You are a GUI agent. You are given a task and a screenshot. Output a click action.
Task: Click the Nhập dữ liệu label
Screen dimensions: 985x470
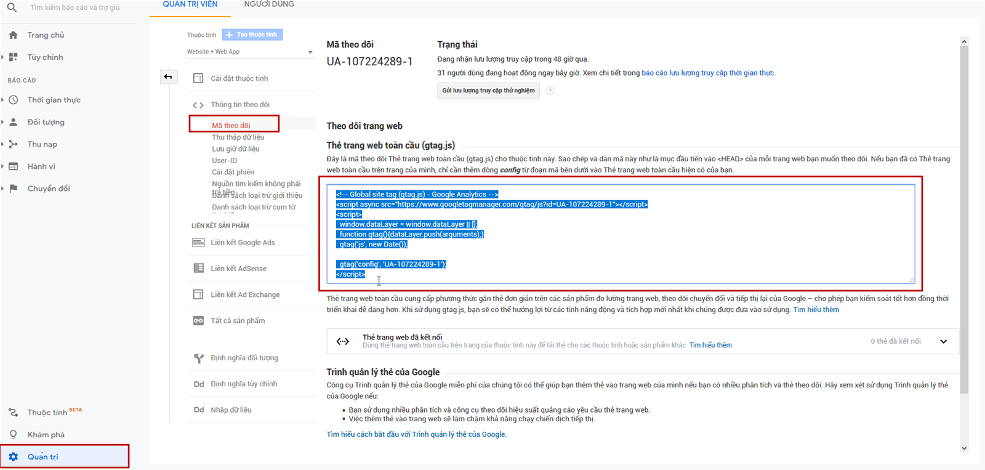[231, 410]
